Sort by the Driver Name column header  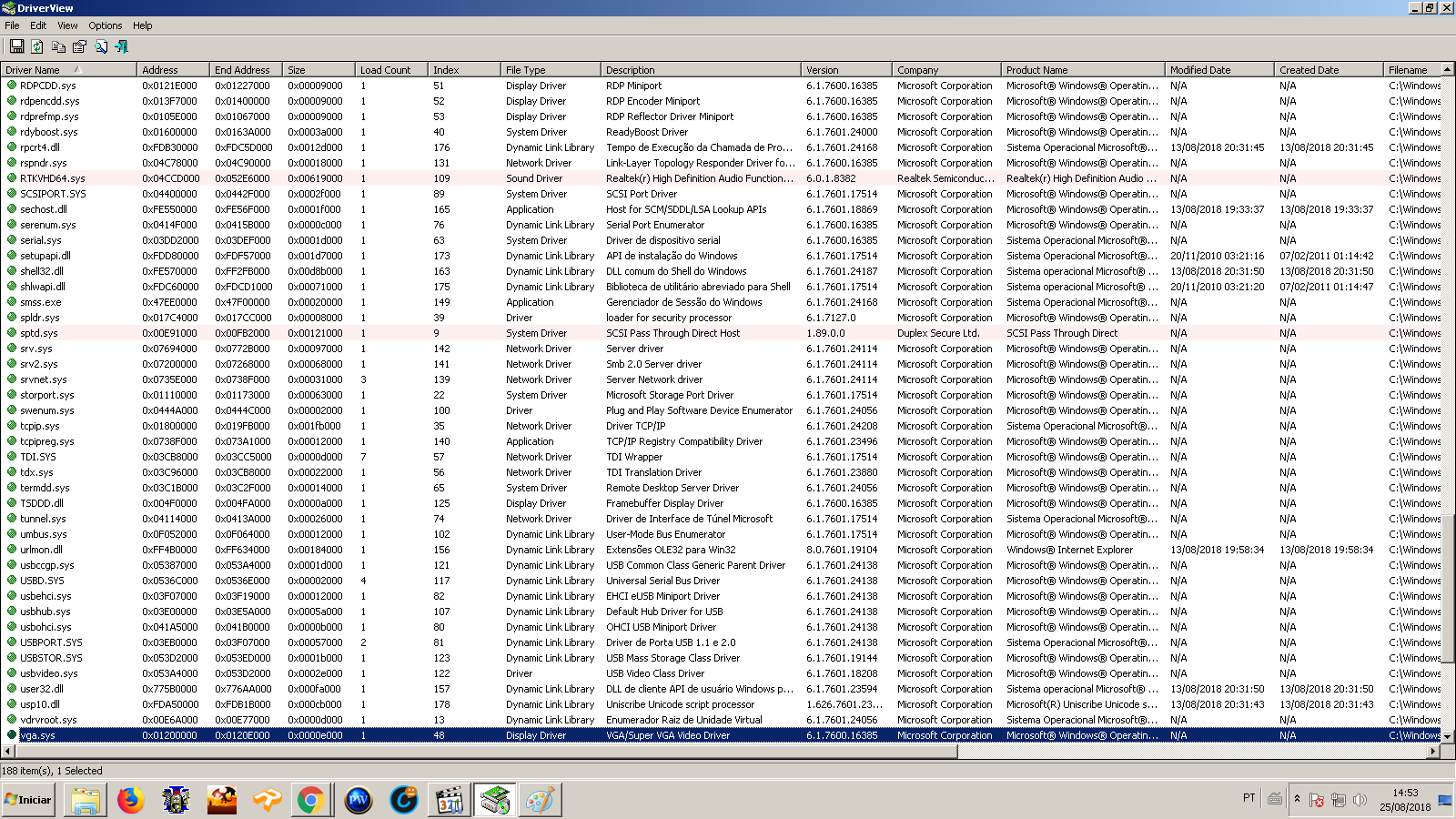[x=68, y=70]
